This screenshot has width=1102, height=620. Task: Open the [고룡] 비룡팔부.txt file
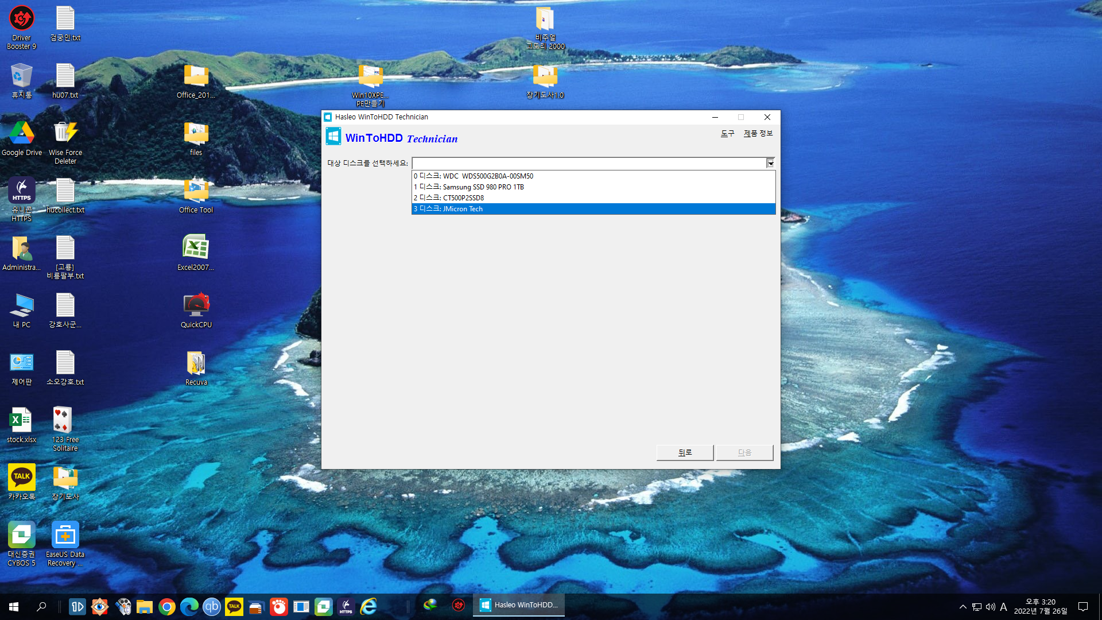click(x=65, y=257)
